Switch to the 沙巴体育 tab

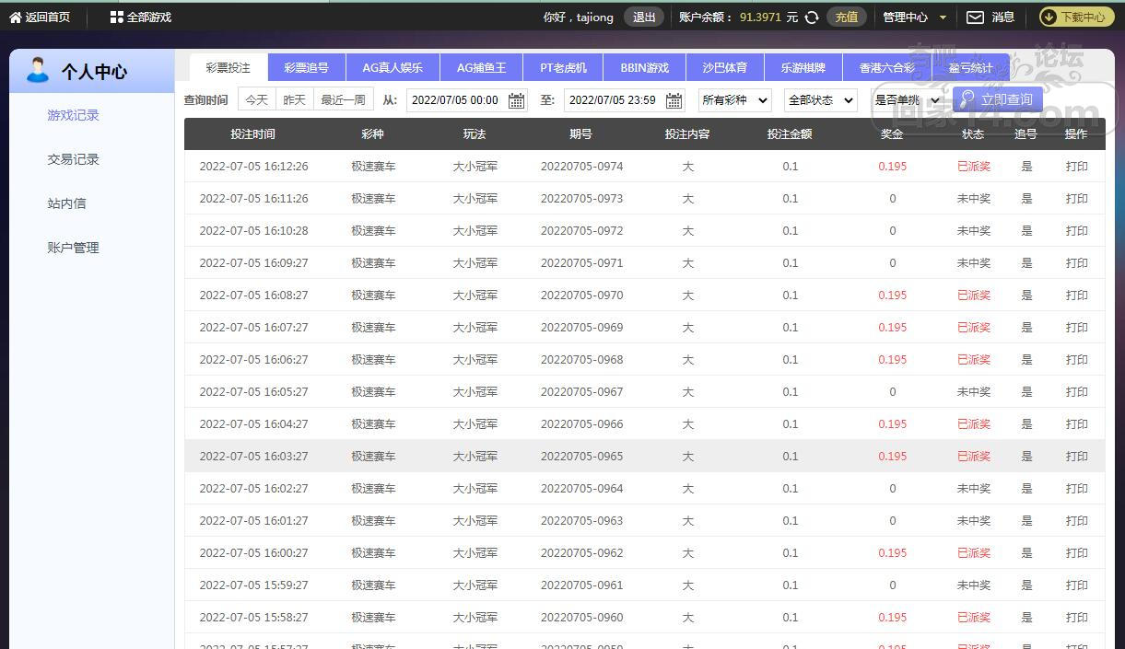725,67
